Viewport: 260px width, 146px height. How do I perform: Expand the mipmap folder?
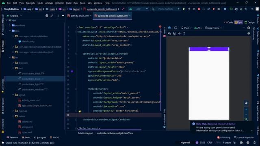click(13, 111)
